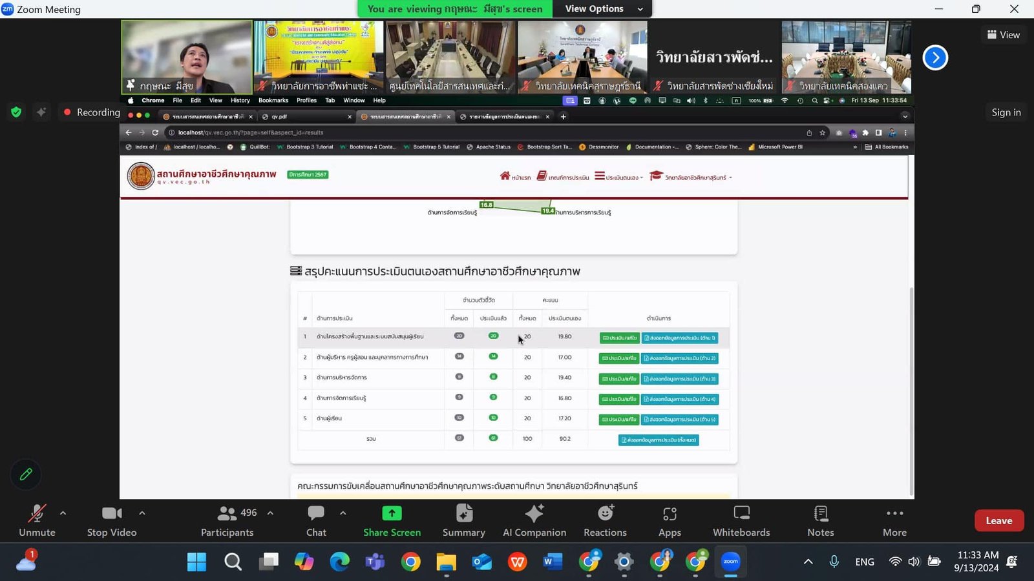Image resolution: width=1034 pixels, height=581 pixels.
Task: Open the Participants list
Action: [x=227, y=520]
